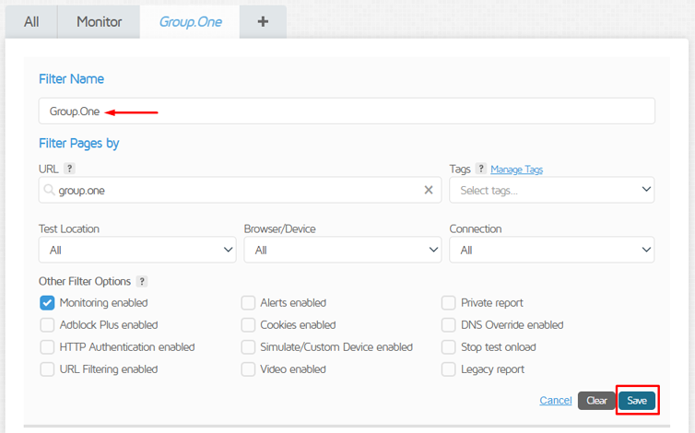Click the URL help question mark icon

pyautogui.click(x=69, y=169)
